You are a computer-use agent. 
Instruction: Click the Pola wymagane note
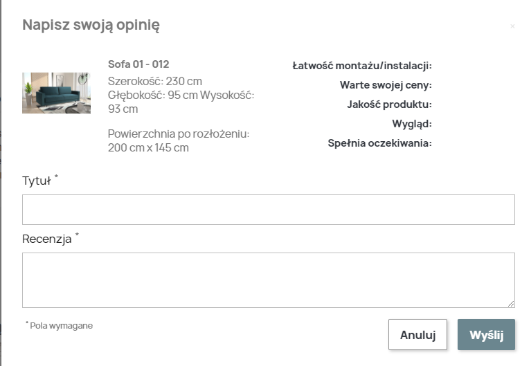coord(61,326)
